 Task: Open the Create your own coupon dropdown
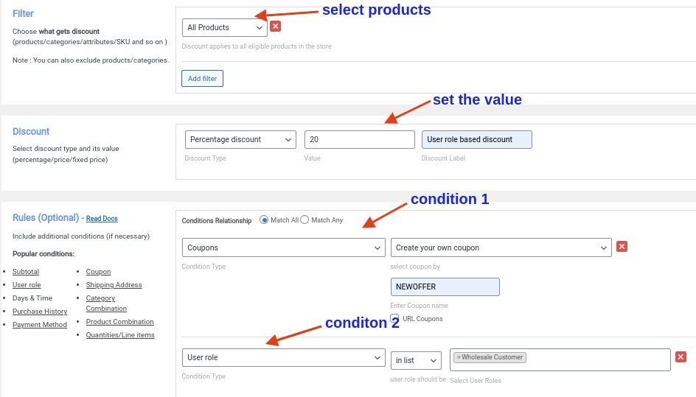tap(501, 247)
